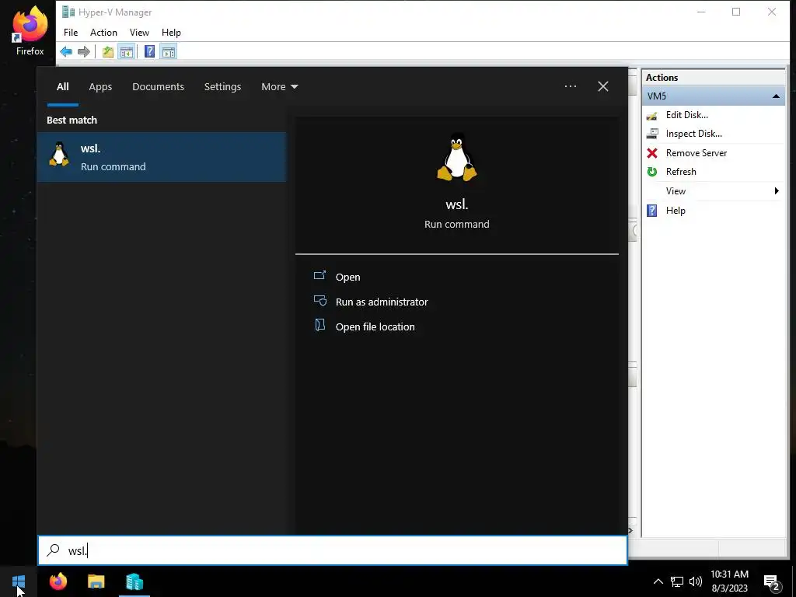Collapse the VM5 actions section

(x=776, y=96)
